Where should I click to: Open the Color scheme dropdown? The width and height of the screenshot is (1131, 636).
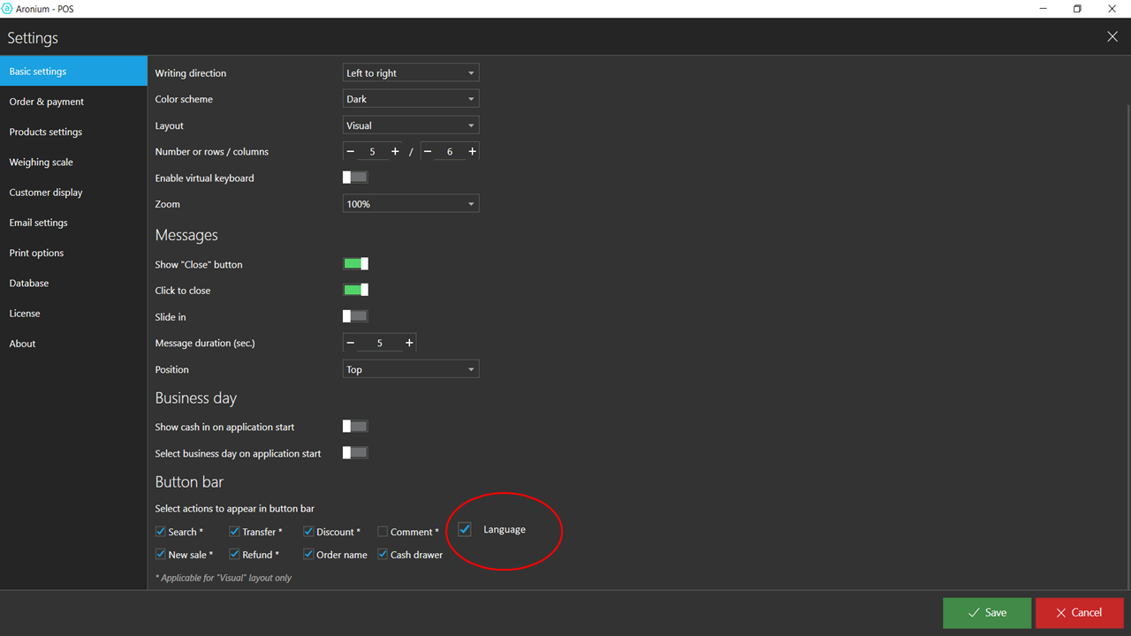point(411,99)
